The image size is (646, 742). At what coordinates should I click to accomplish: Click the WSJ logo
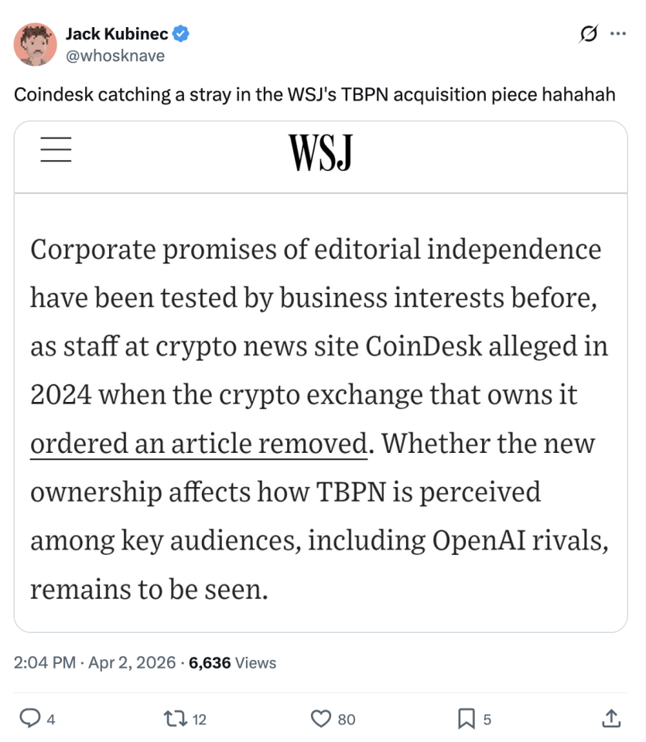(x=320, y=151)
